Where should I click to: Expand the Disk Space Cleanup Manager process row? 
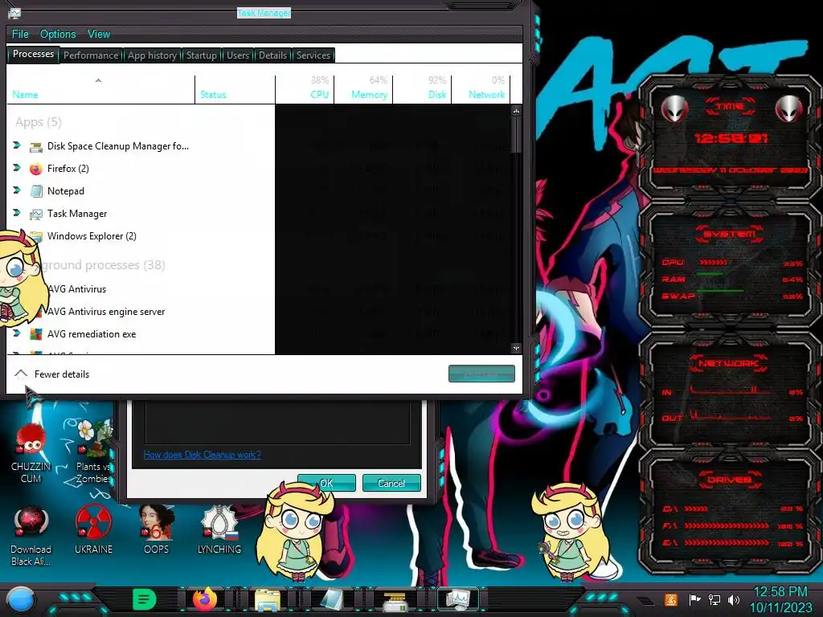coord(17,145)
